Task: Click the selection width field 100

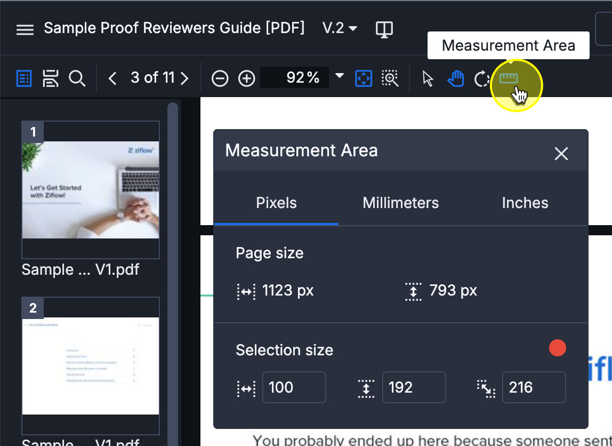Action: pyautogui.click(x=294, y=387)
